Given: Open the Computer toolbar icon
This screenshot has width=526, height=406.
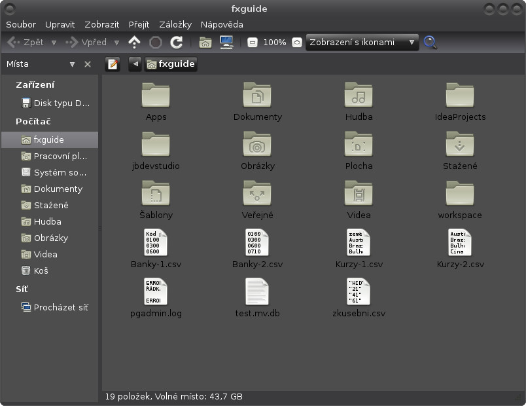Looking at the screenshot, I should 226,43.
